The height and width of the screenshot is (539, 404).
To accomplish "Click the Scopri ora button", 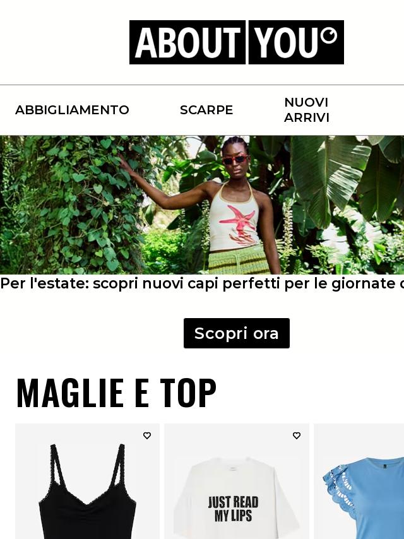I will [237, 333].
